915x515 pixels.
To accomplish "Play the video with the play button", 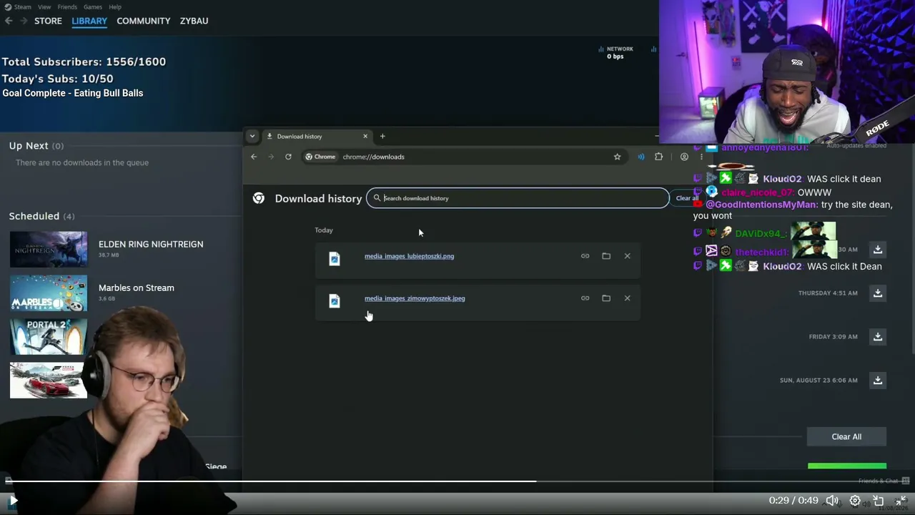I will (13, 501).
